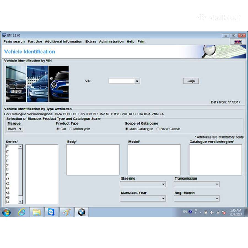Click Show desktop strip at taskbar end
The height and width of the screenshot is (248, 248).
click(246, 212)
